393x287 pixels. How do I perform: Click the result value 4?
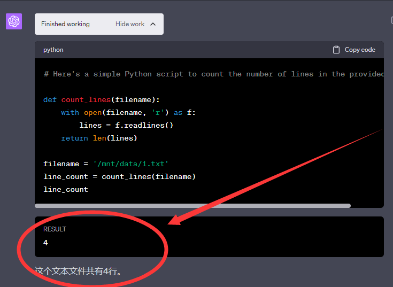(x=45, y=243)
